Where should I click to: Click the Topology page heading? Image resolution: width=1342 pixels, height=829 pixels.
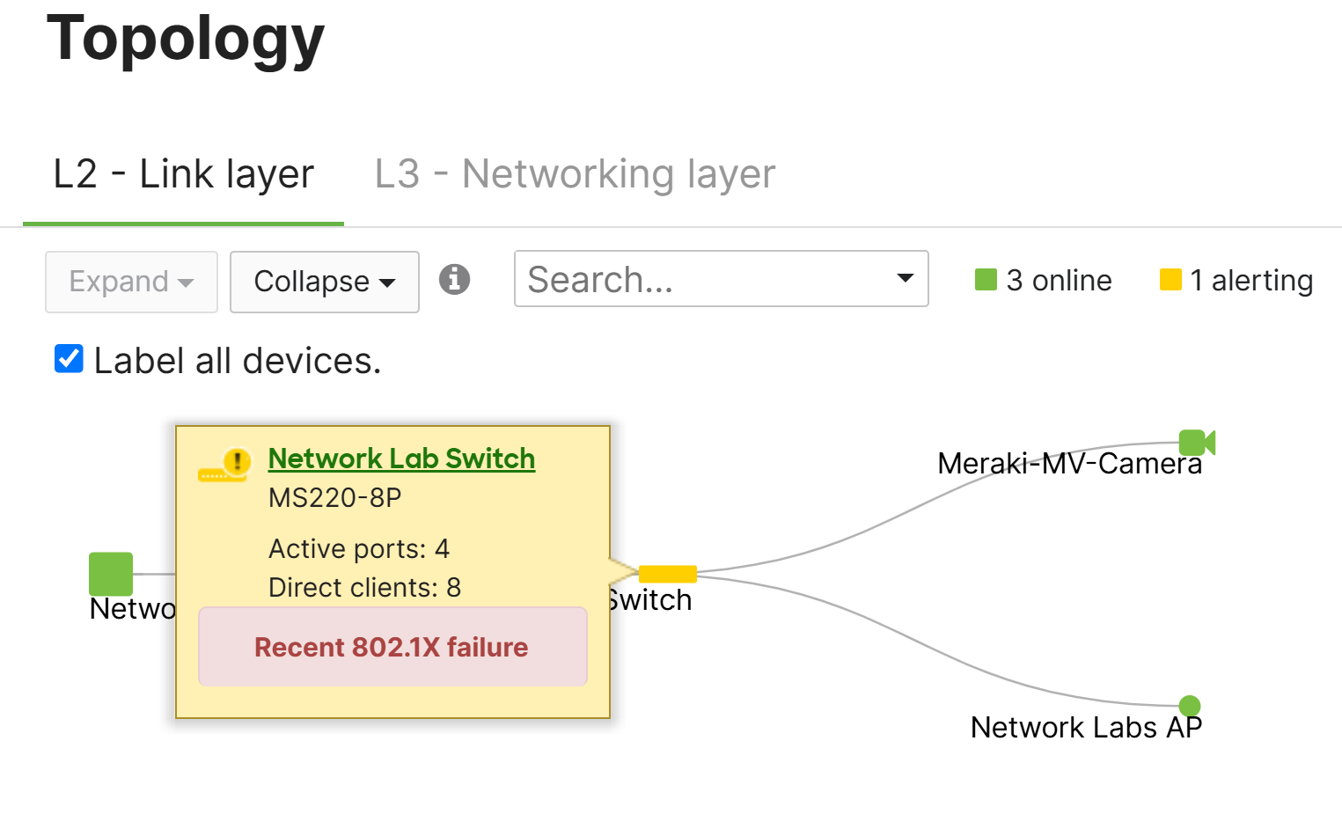pos(186,39)
